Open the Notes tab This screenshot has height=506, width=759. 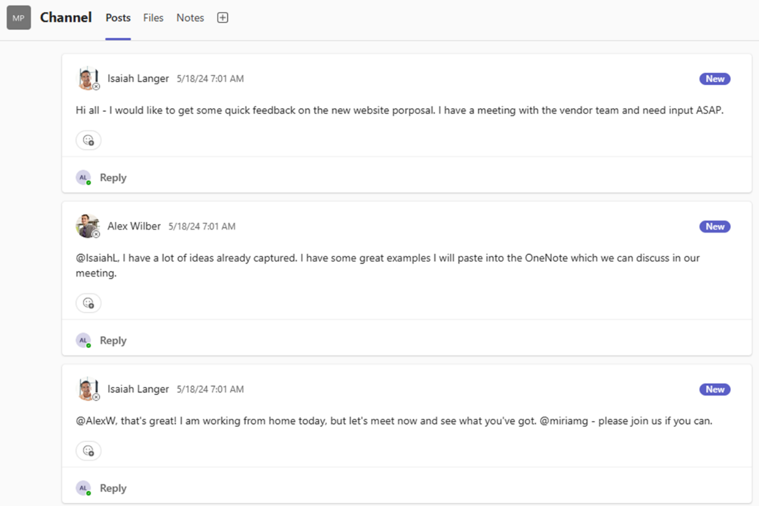(x=189, y=18)
